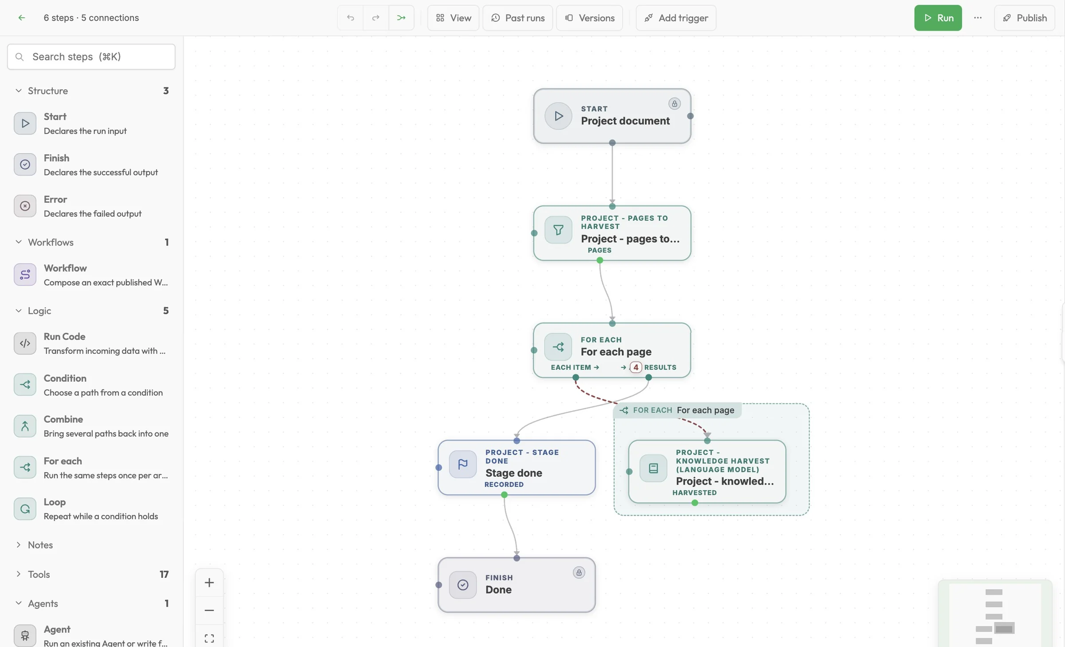Select the Project - pages to harvest node
The image size is (1065, 647).
612,233
